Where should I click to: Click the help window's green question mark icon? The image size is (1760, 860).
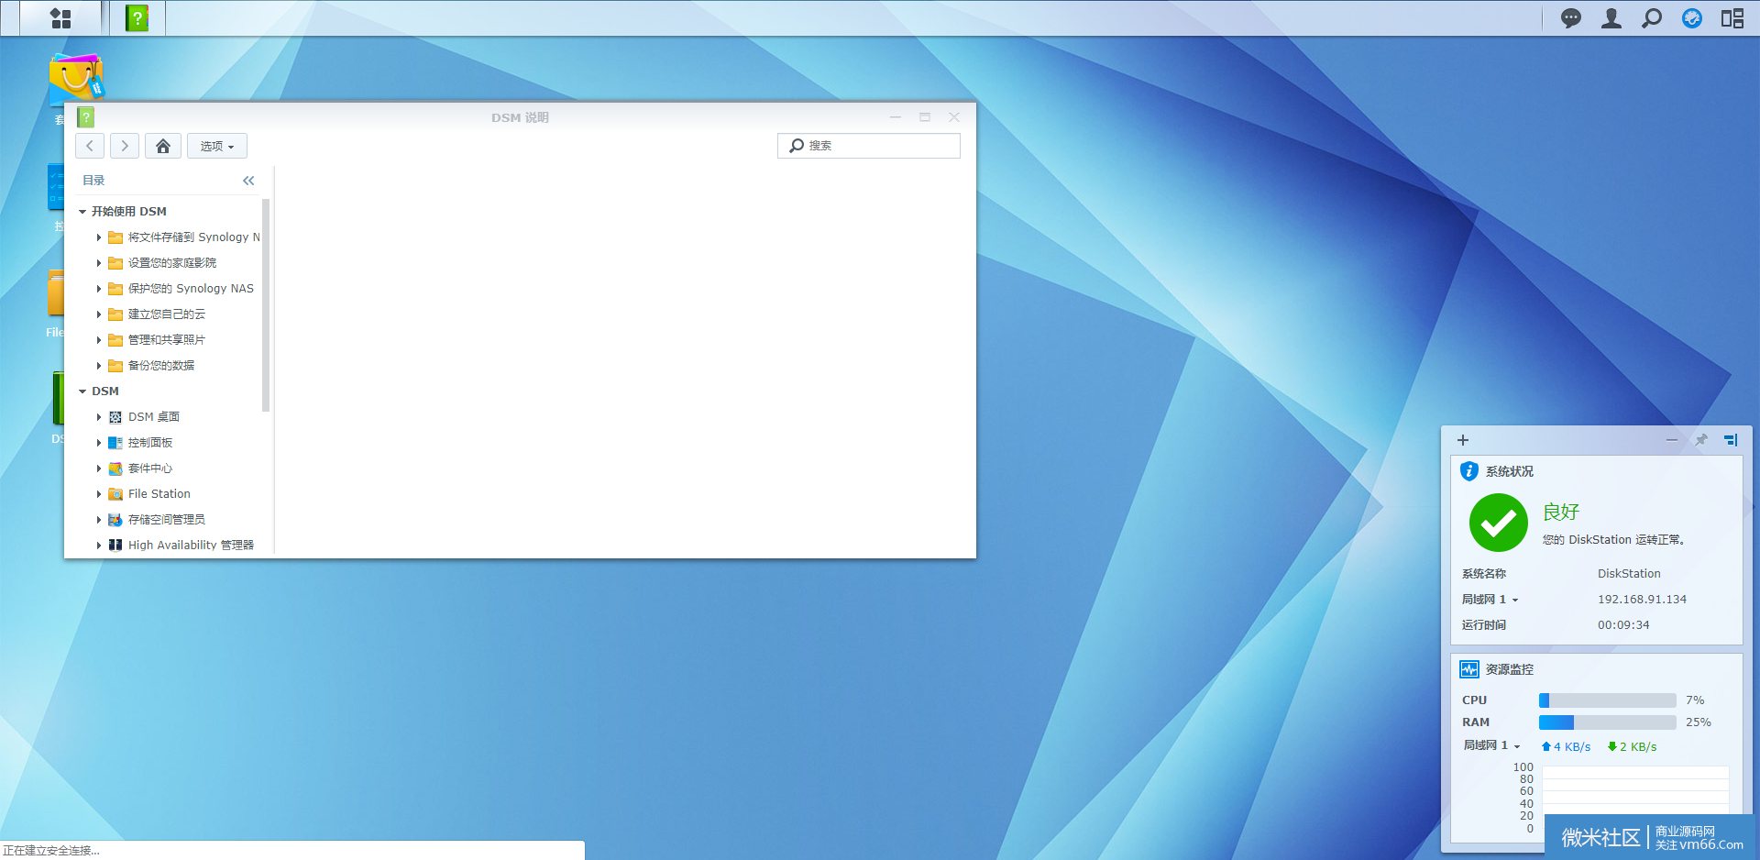click(x=86, y=117)
